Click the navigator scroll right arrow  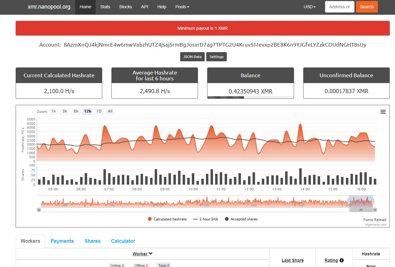click(375, 210)
